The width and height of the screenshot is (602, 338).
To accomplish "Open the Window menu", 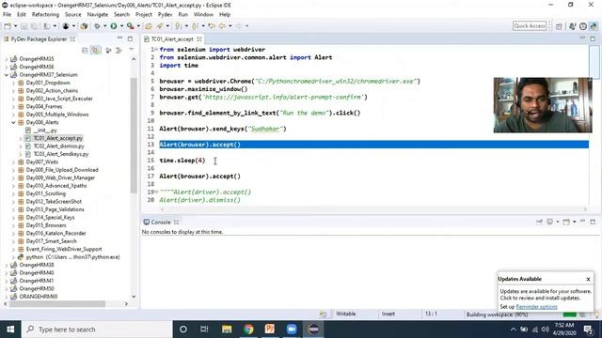I will pos(203,15).
